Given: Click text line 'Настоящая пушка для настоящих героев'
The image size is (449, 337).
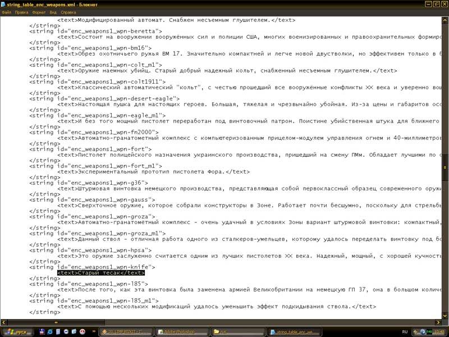Looking at the screenshot, I should click(249, 104).
